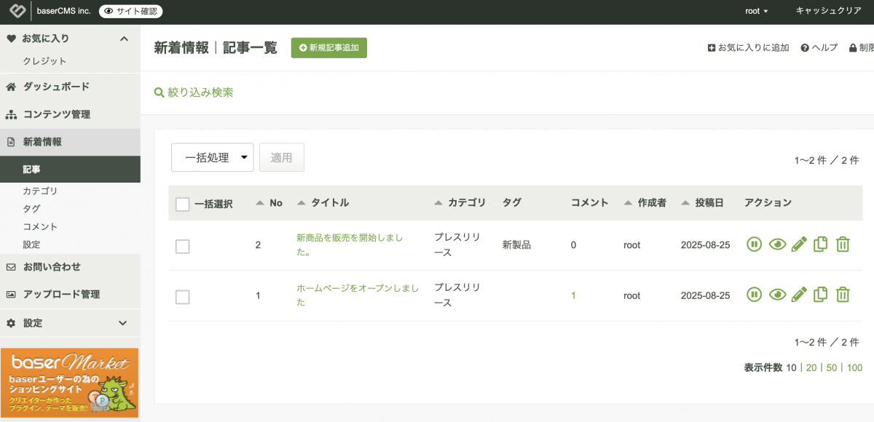Open カテゴリ in the sidebar

pos(40,191)
